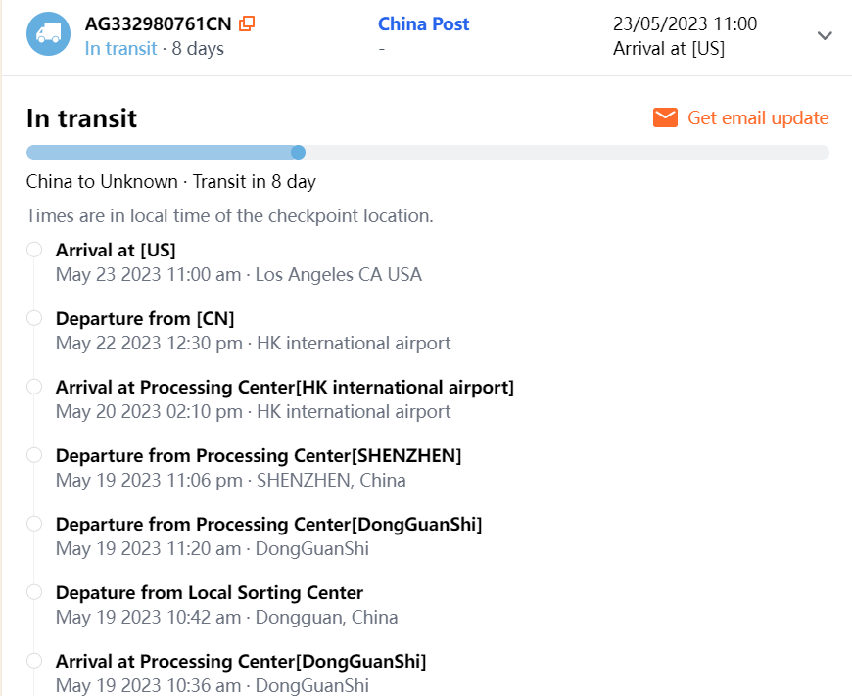Click the Local Sorting Center checkpoint marker
The height and width of the screenshot is (696, 852).
coord(34,592)
